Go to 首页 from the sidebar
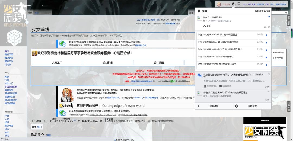293x141 pixels. (7, 51)
